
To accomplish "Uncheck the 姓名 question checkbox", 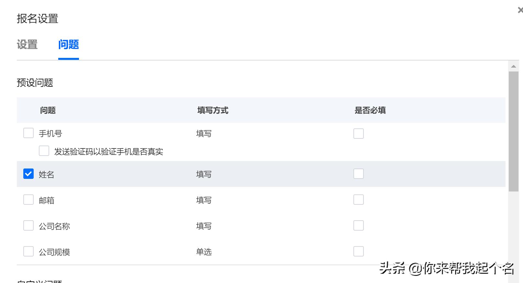I will [28, 174].
